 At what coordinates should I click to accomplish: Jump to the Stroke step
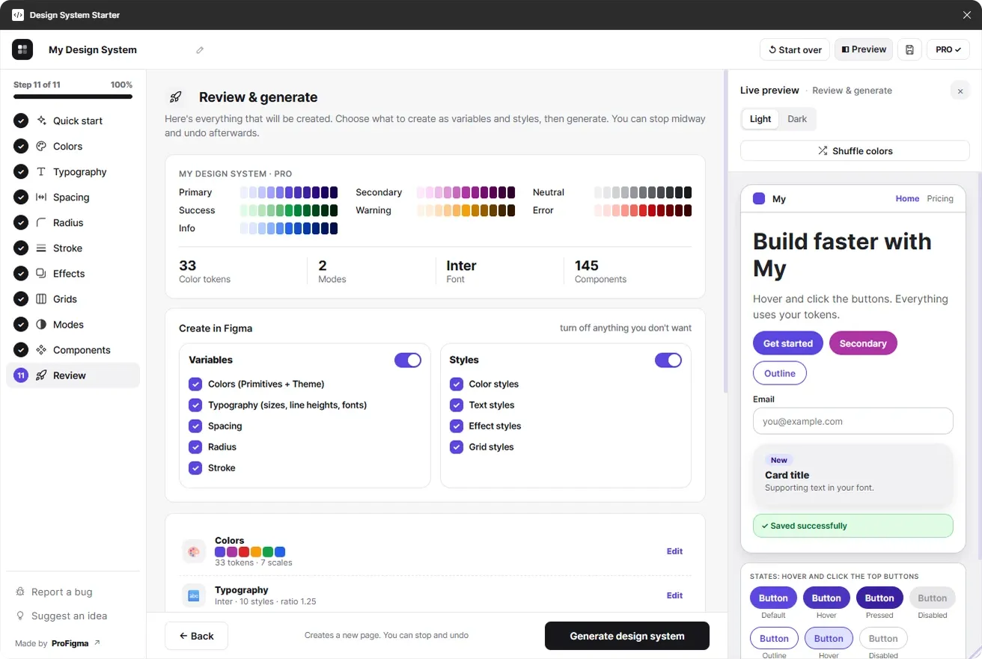(x=73, y=248)
